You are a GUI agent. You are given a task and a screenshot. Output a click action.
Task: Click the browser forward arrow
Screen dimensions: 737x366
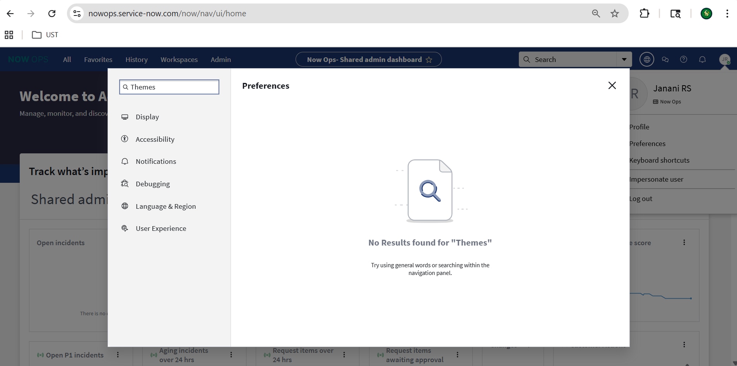click(x=31, y=14)
